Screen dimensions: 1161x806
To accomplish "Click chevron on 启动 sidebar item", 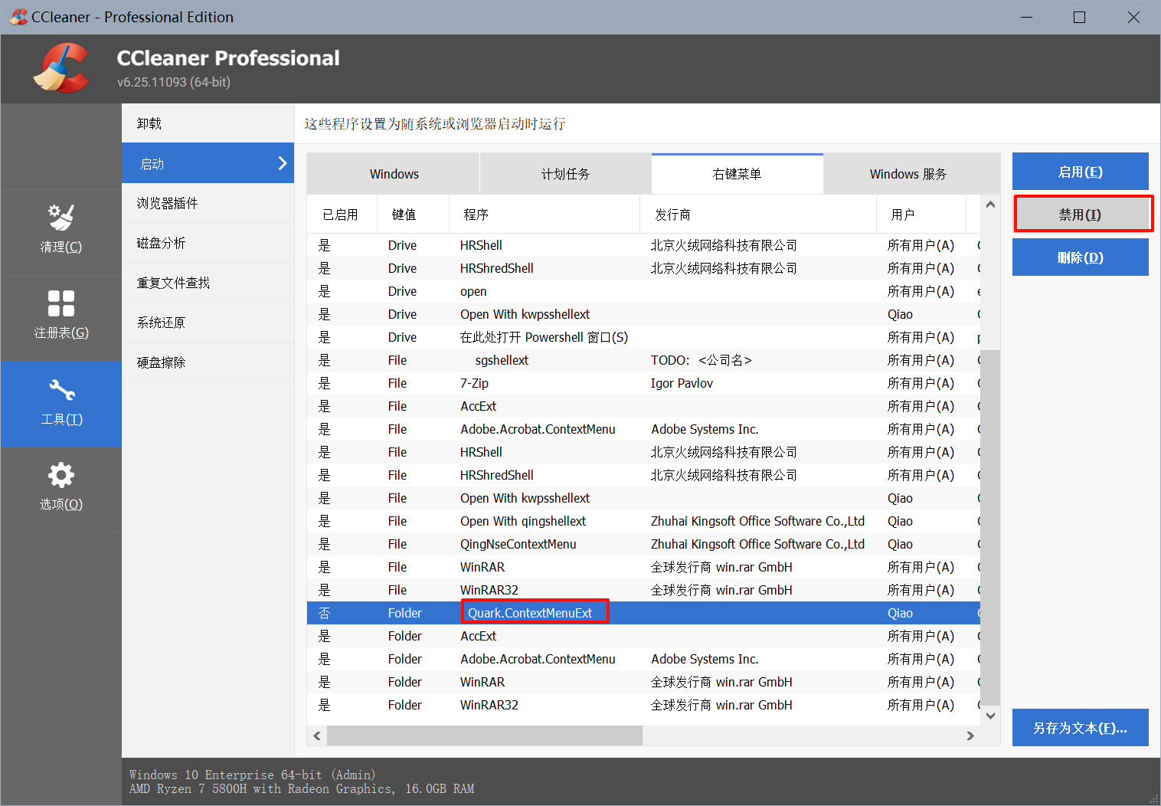I will [282, 163].
